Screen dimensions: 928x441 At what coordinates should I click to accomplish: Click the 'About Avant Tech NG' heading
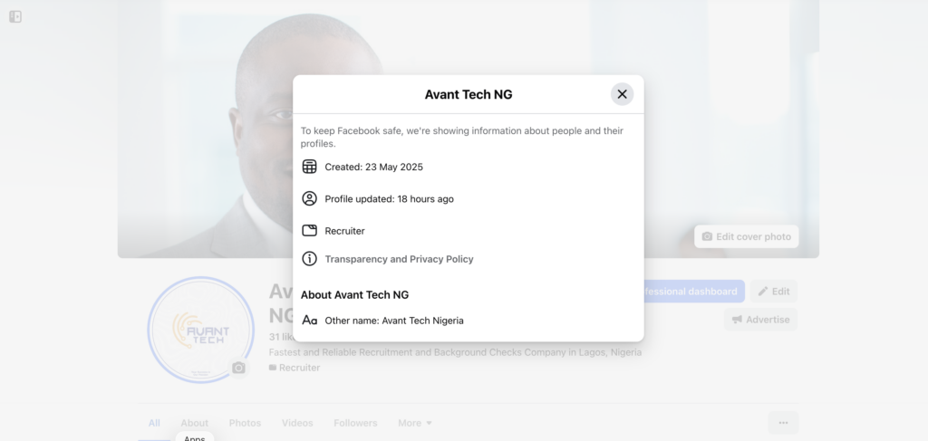click(x=354, y=295)
